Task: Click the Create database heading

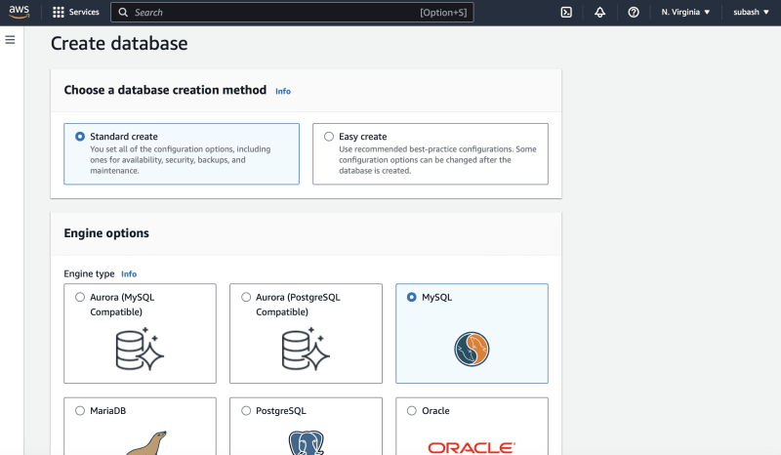Action: pyautogui.click(x=119, y=43)
